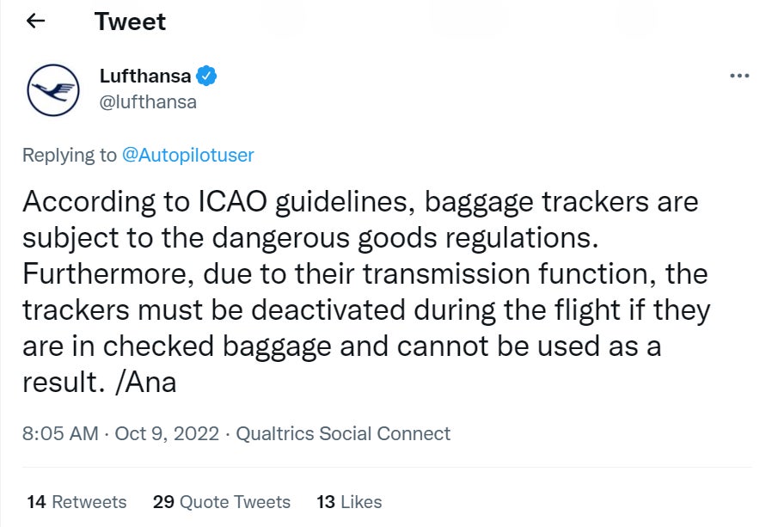
Task: Visit the @Autopilotuser profile link
Action: click(x=187, y=155)
